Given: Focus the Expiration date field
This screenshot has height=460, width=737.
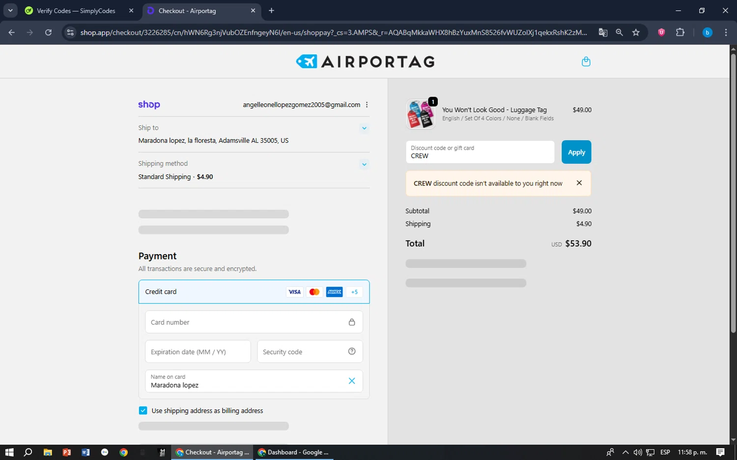Looking at the screenshot, I should click(198, 352).
